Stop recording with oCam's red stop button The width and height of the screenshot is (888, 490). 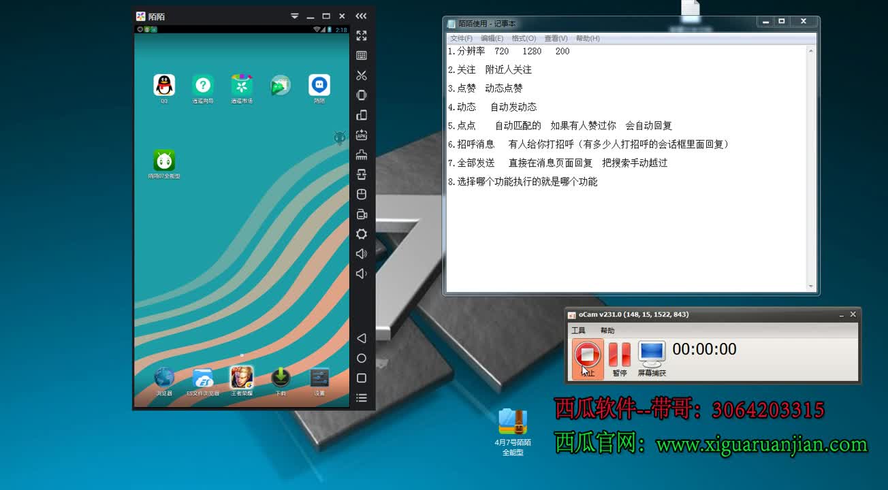(587, 359)
